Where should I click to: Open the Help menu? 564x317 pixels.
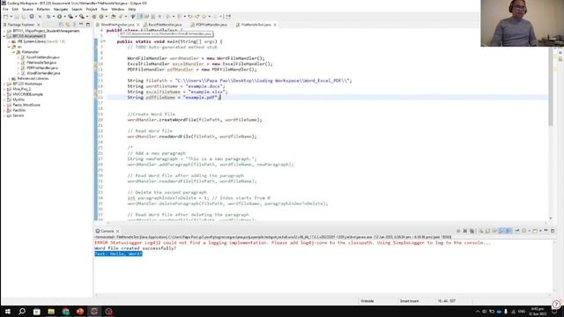point(132,10)
